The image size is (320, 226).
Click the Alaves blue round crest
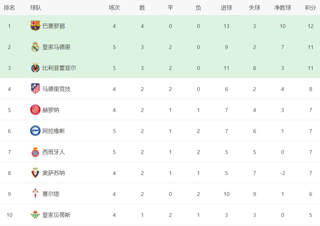tap(35, 131)
